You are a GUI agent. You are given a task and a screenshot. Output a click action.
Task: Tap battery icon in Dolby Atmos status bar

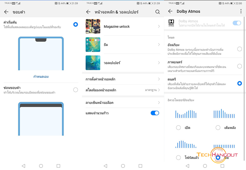(x=232, y=3)
